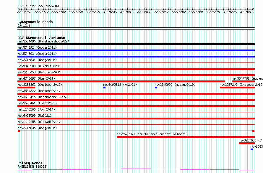The width and height of the screenshot is (263, 173).
Task: Click ruler position 32276800
Action: pyautogui.click(x=93, y=12)
